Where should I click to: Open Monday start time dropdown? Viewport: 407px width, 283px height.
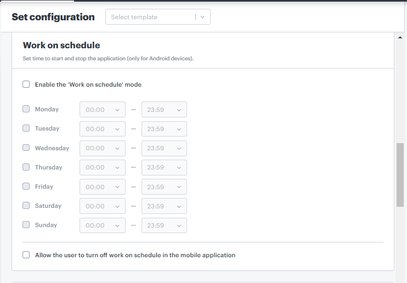click(103, 110)
